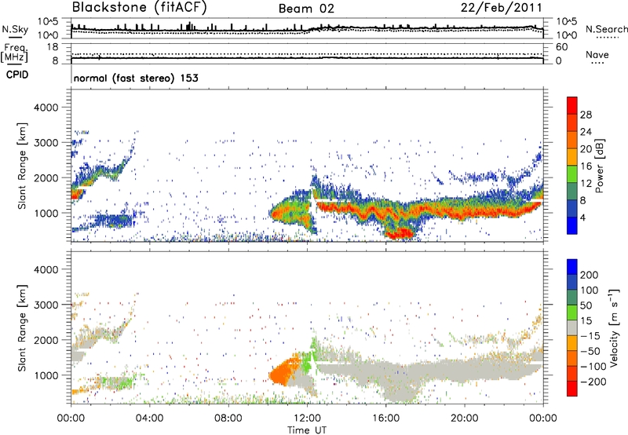Viewport: 628px width, 435px height.
Task: Click the "Velocity [m s-1]" colorbar label
Action: (x=614, y=327)
